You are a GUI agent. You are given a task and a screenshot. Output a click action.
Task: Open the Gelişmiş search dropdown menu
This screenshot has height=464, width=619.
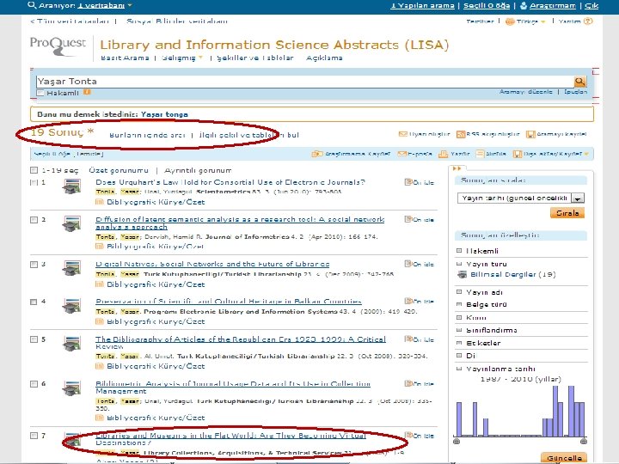tap(182, 58)
